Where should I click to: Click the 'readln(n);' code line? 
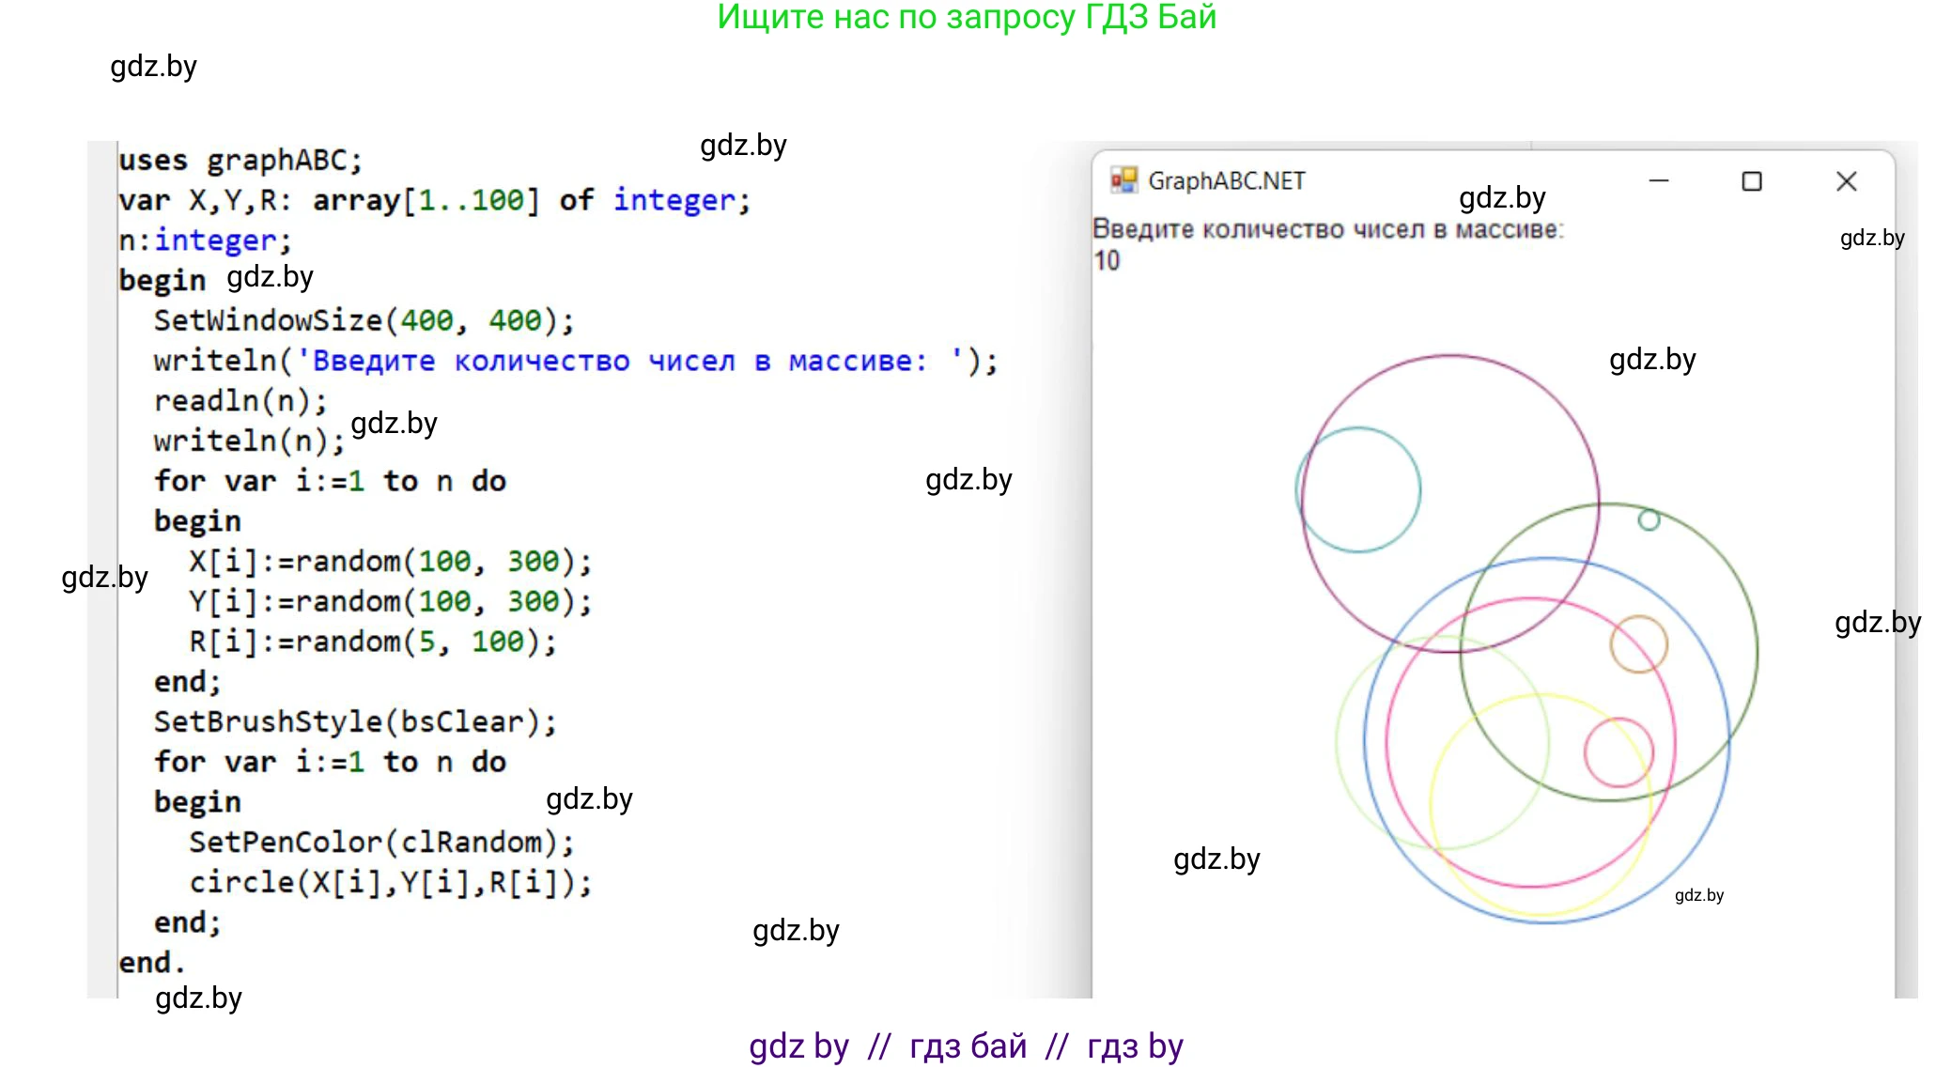[x=240, y=401]
